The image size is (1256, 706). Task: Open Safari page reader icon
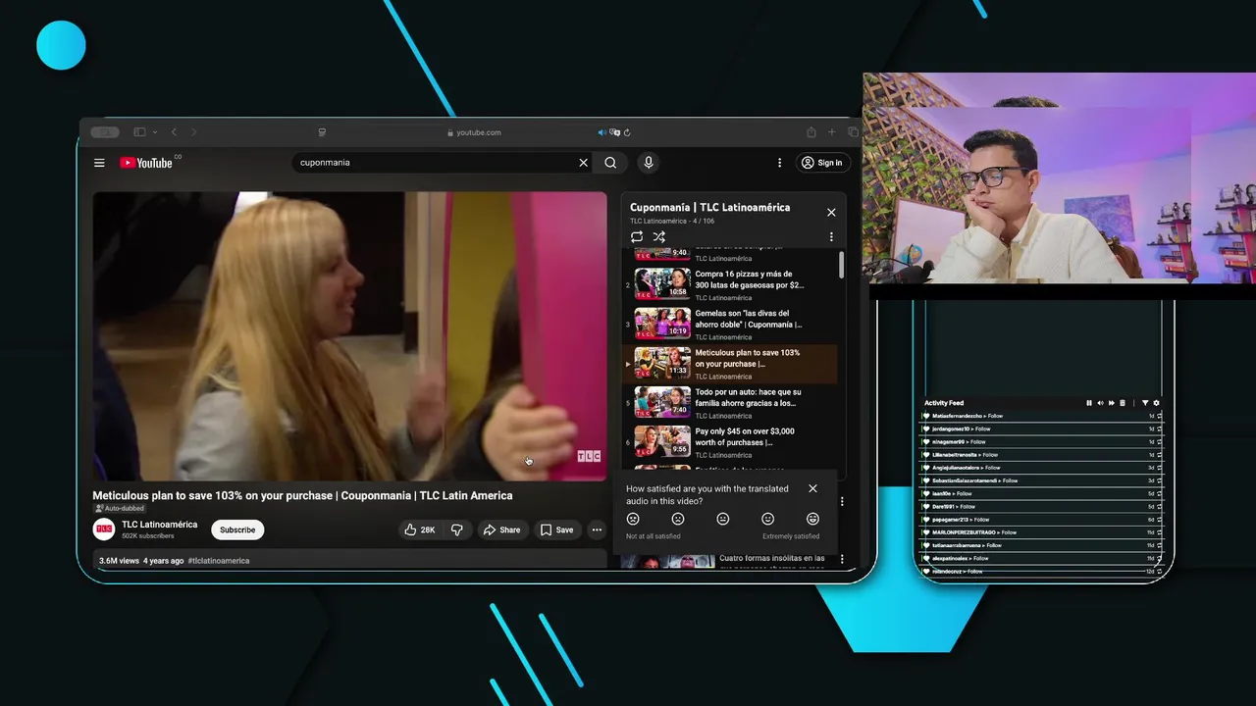[322, 132]
